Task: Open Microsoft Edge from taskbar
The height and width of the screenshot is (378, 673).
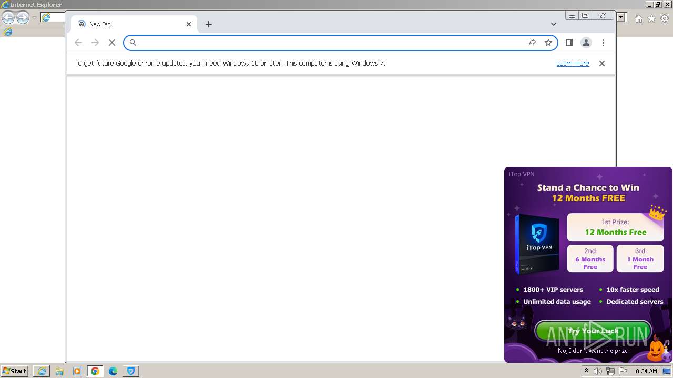Action: 113,371
